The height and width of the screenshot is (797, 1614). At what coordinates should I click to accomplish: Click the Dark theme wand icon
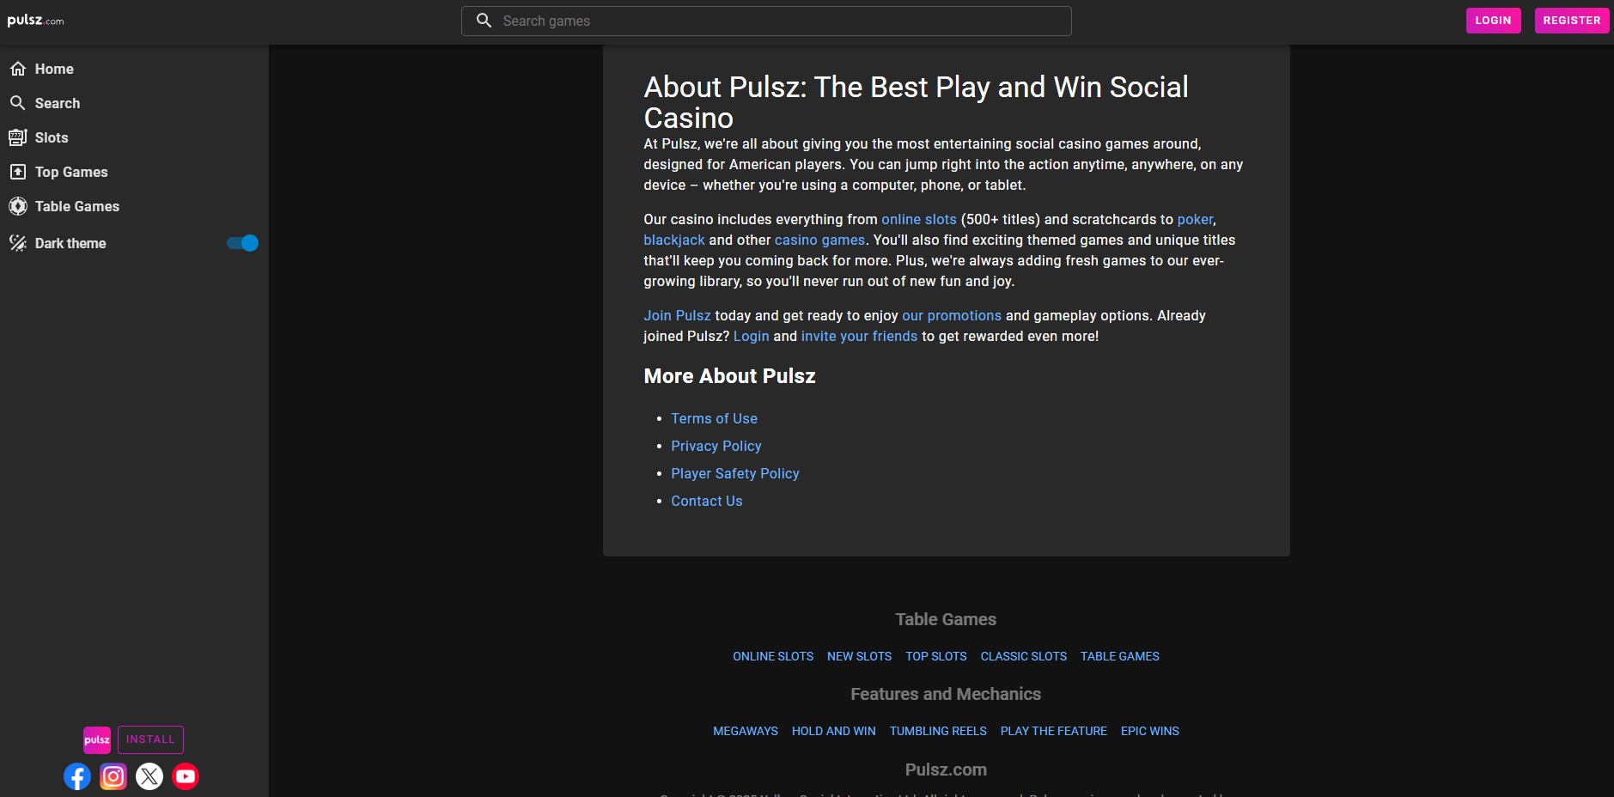[18, 243]
